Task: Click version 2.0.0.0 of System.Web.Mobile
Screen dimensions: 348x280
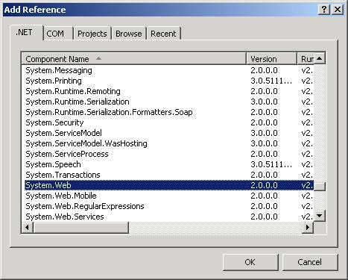Action: point(264,196)
